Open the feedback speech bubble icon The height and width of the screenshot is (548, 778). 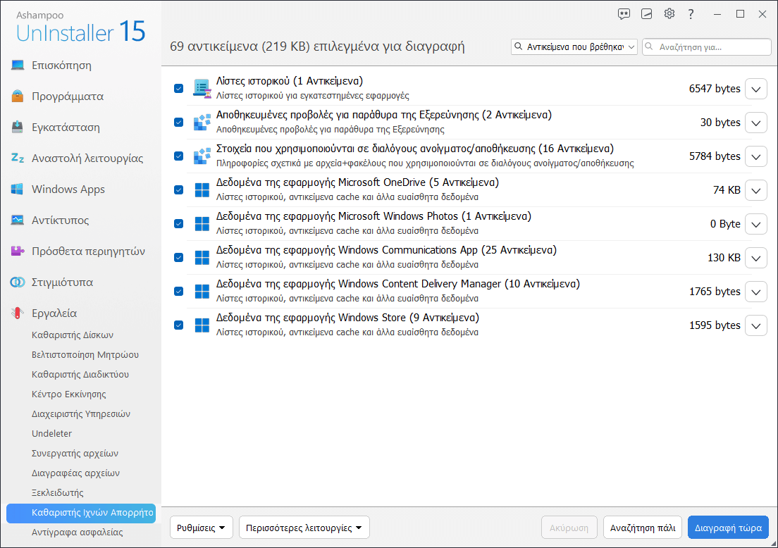(x=624, y=14)
